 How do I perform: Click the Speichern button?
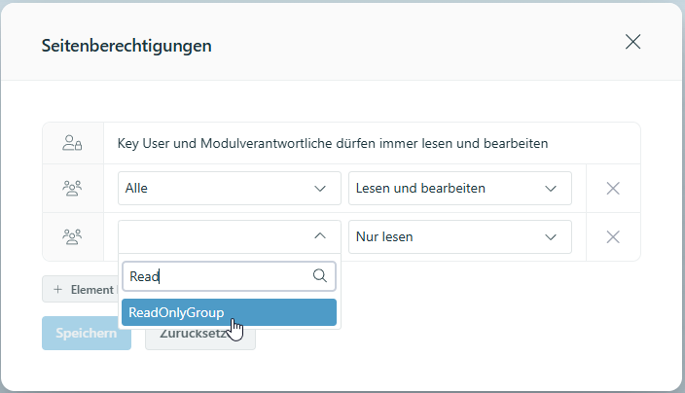[87, 334]
